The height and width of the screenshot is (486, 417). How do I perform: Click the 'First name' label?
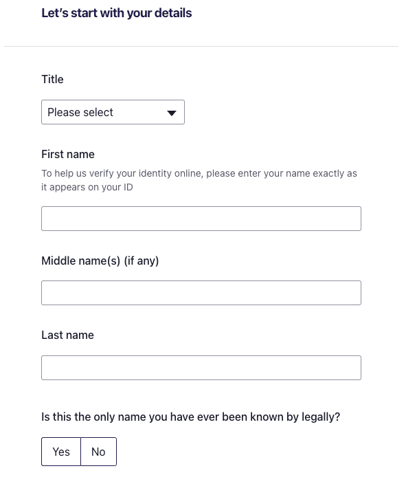pos(68,154)
